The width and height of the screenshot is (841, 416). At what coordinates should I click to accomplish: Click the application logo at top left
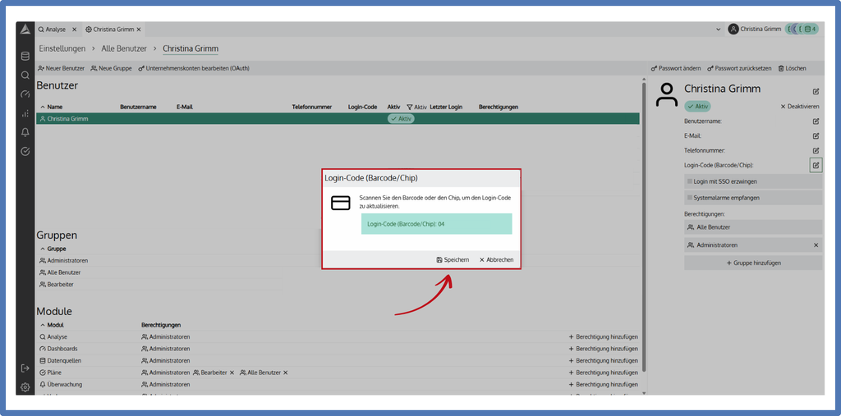tap(25, 30)
